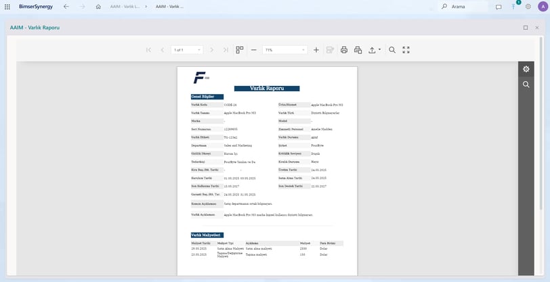Click the report title Varlık Raporu
Screen dimensions: 550x282
267,89
